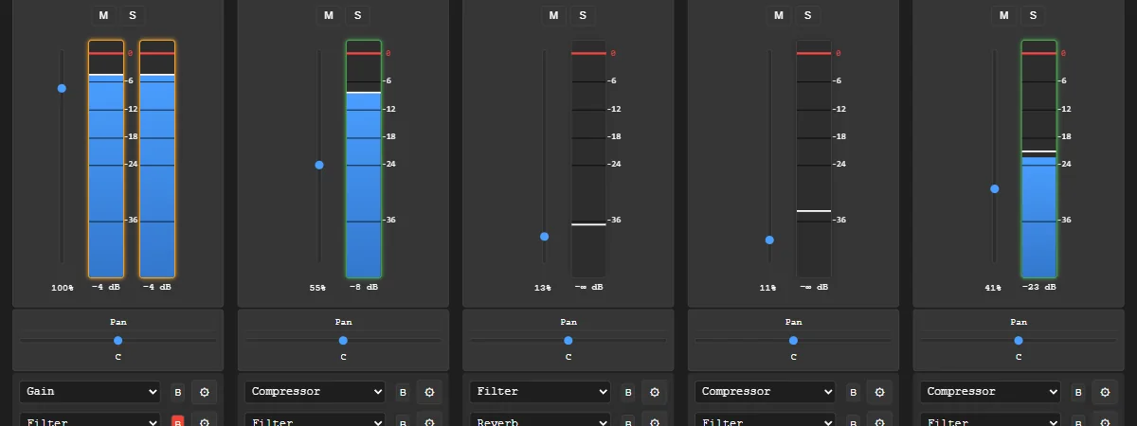Solo the channel set to 100% volume
The width and height of the screenshot is (1137, 426).
(132, 15)
